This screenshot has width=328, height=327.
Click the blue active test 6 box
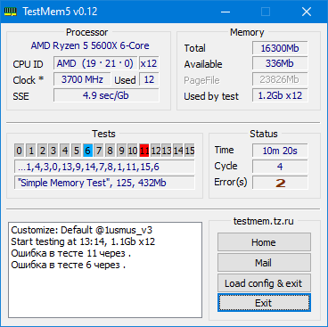click(x=87, y=151)
